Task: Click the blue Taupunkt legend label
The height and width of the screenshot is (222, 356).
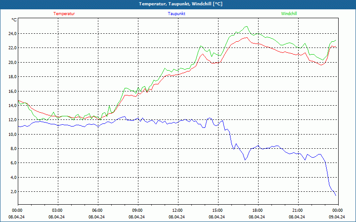Action: click(176, 14)
